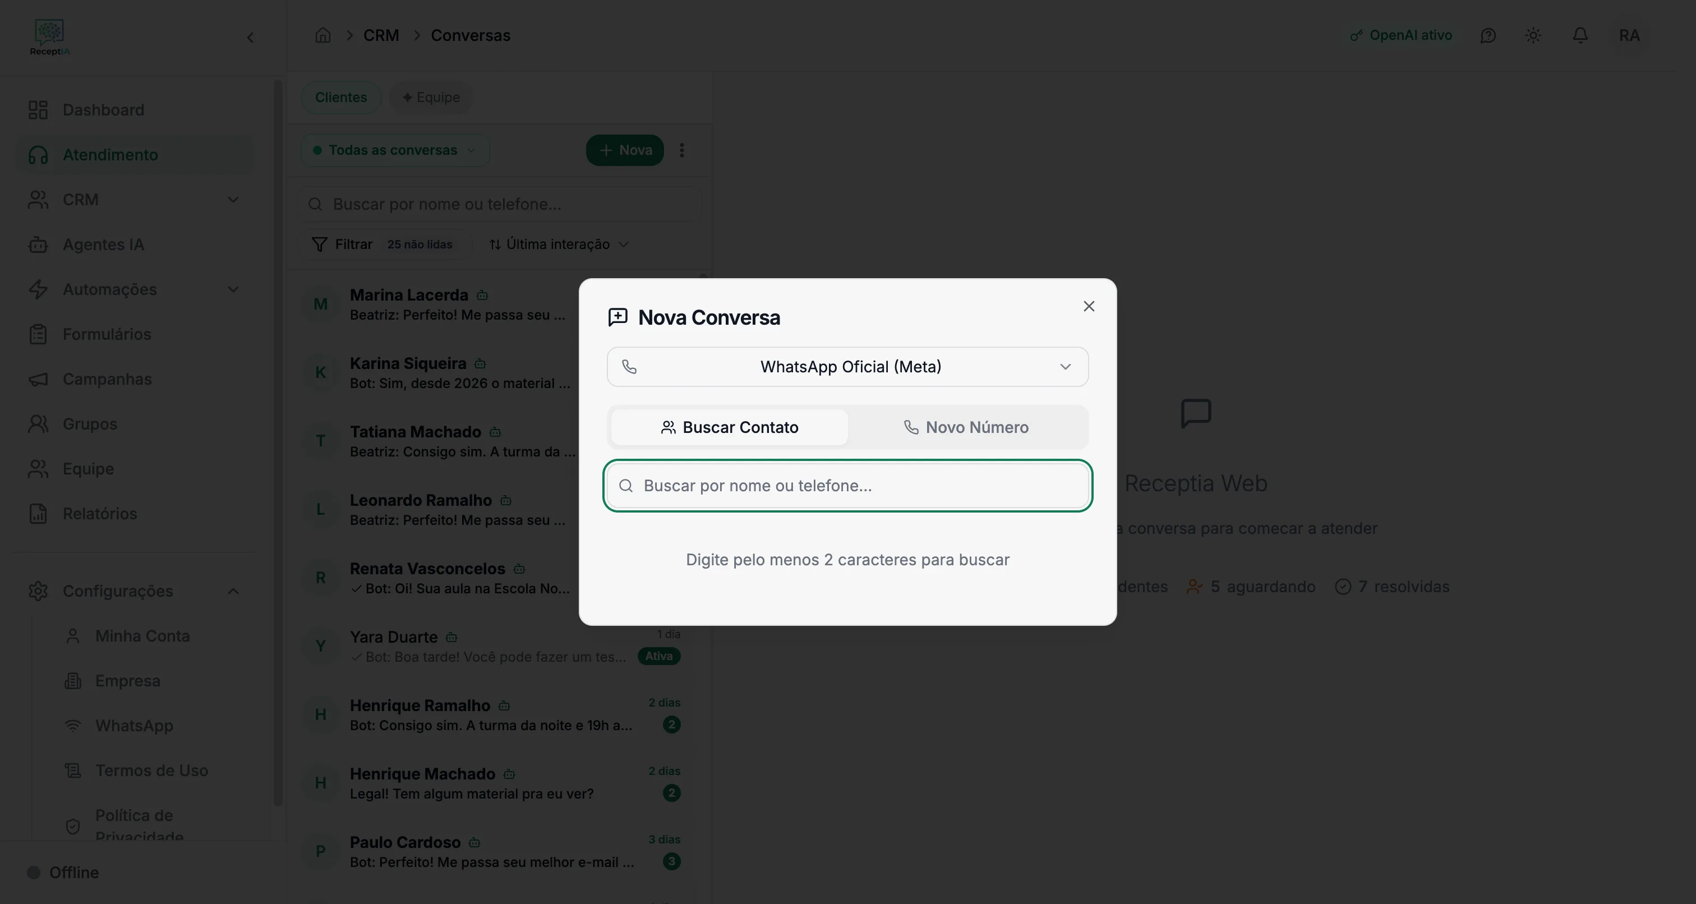Collapse the Configurações sidebar section
Image resolution: width=1696 pixels, height=904 pixels.
tap(134, 591)
